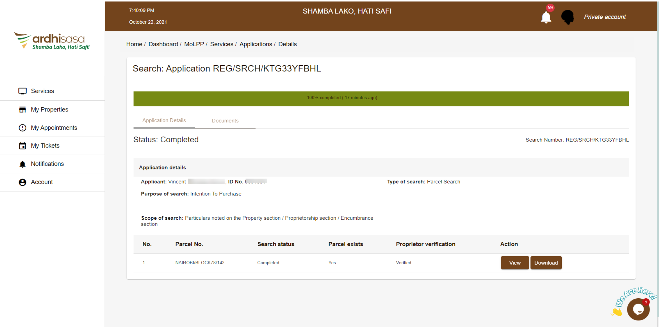Click the sidebar Notifications bell icon
The image size is (669, 330).
pos(22,164)
